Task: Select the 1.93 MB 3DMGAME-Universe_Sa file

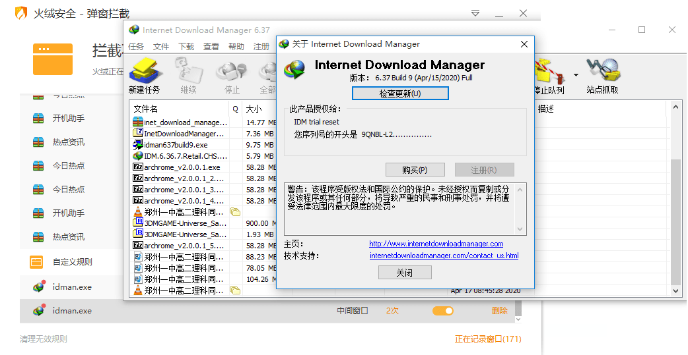Action: 185,234
